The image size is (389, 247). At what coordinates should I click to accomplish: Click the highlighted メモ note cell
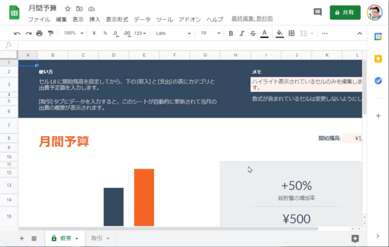pyautogui.click(x=306, y=85)
